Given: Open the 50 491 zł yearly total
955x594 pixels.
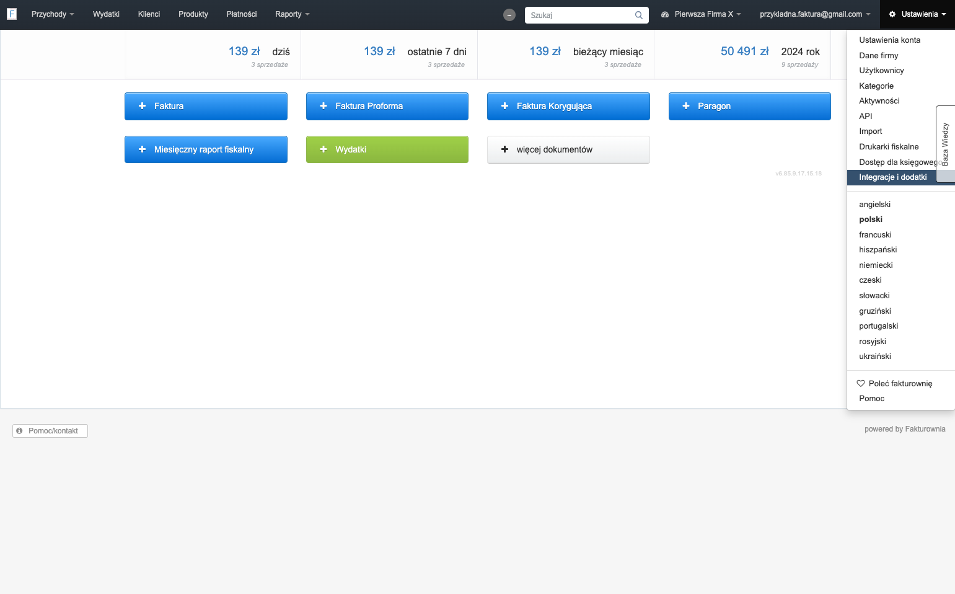Looking at the screenshot, I should (x=745, y=51).
